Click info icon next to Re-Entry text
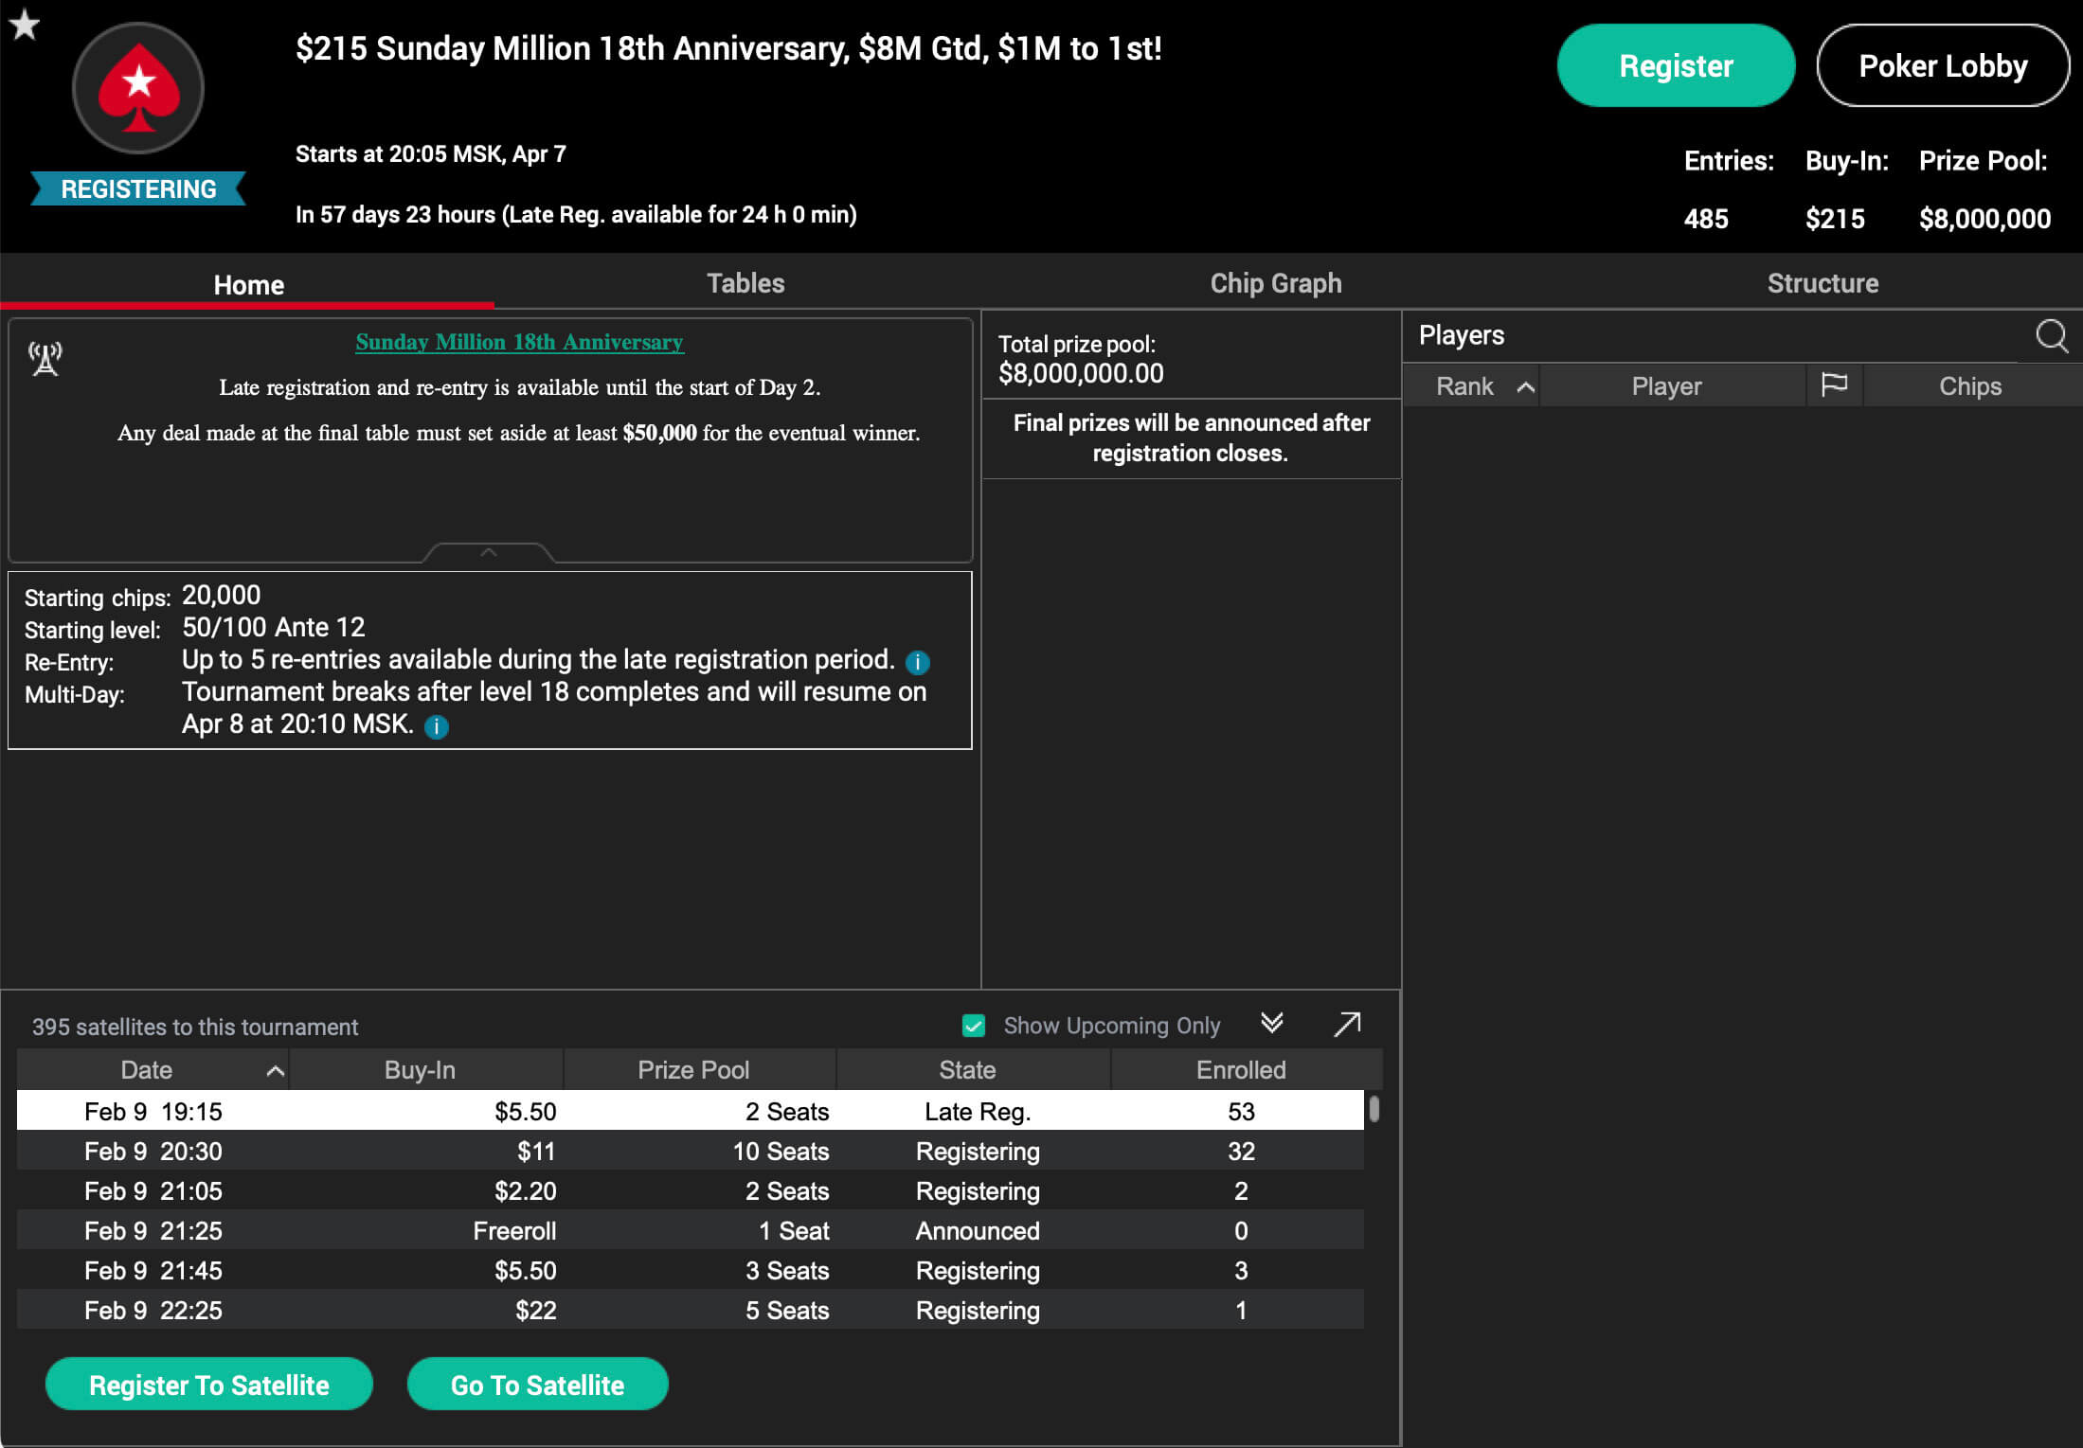 917,662
